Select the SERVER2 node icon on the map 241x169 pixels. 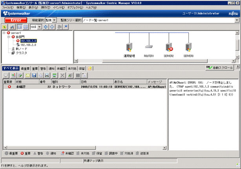click(169, 48)
